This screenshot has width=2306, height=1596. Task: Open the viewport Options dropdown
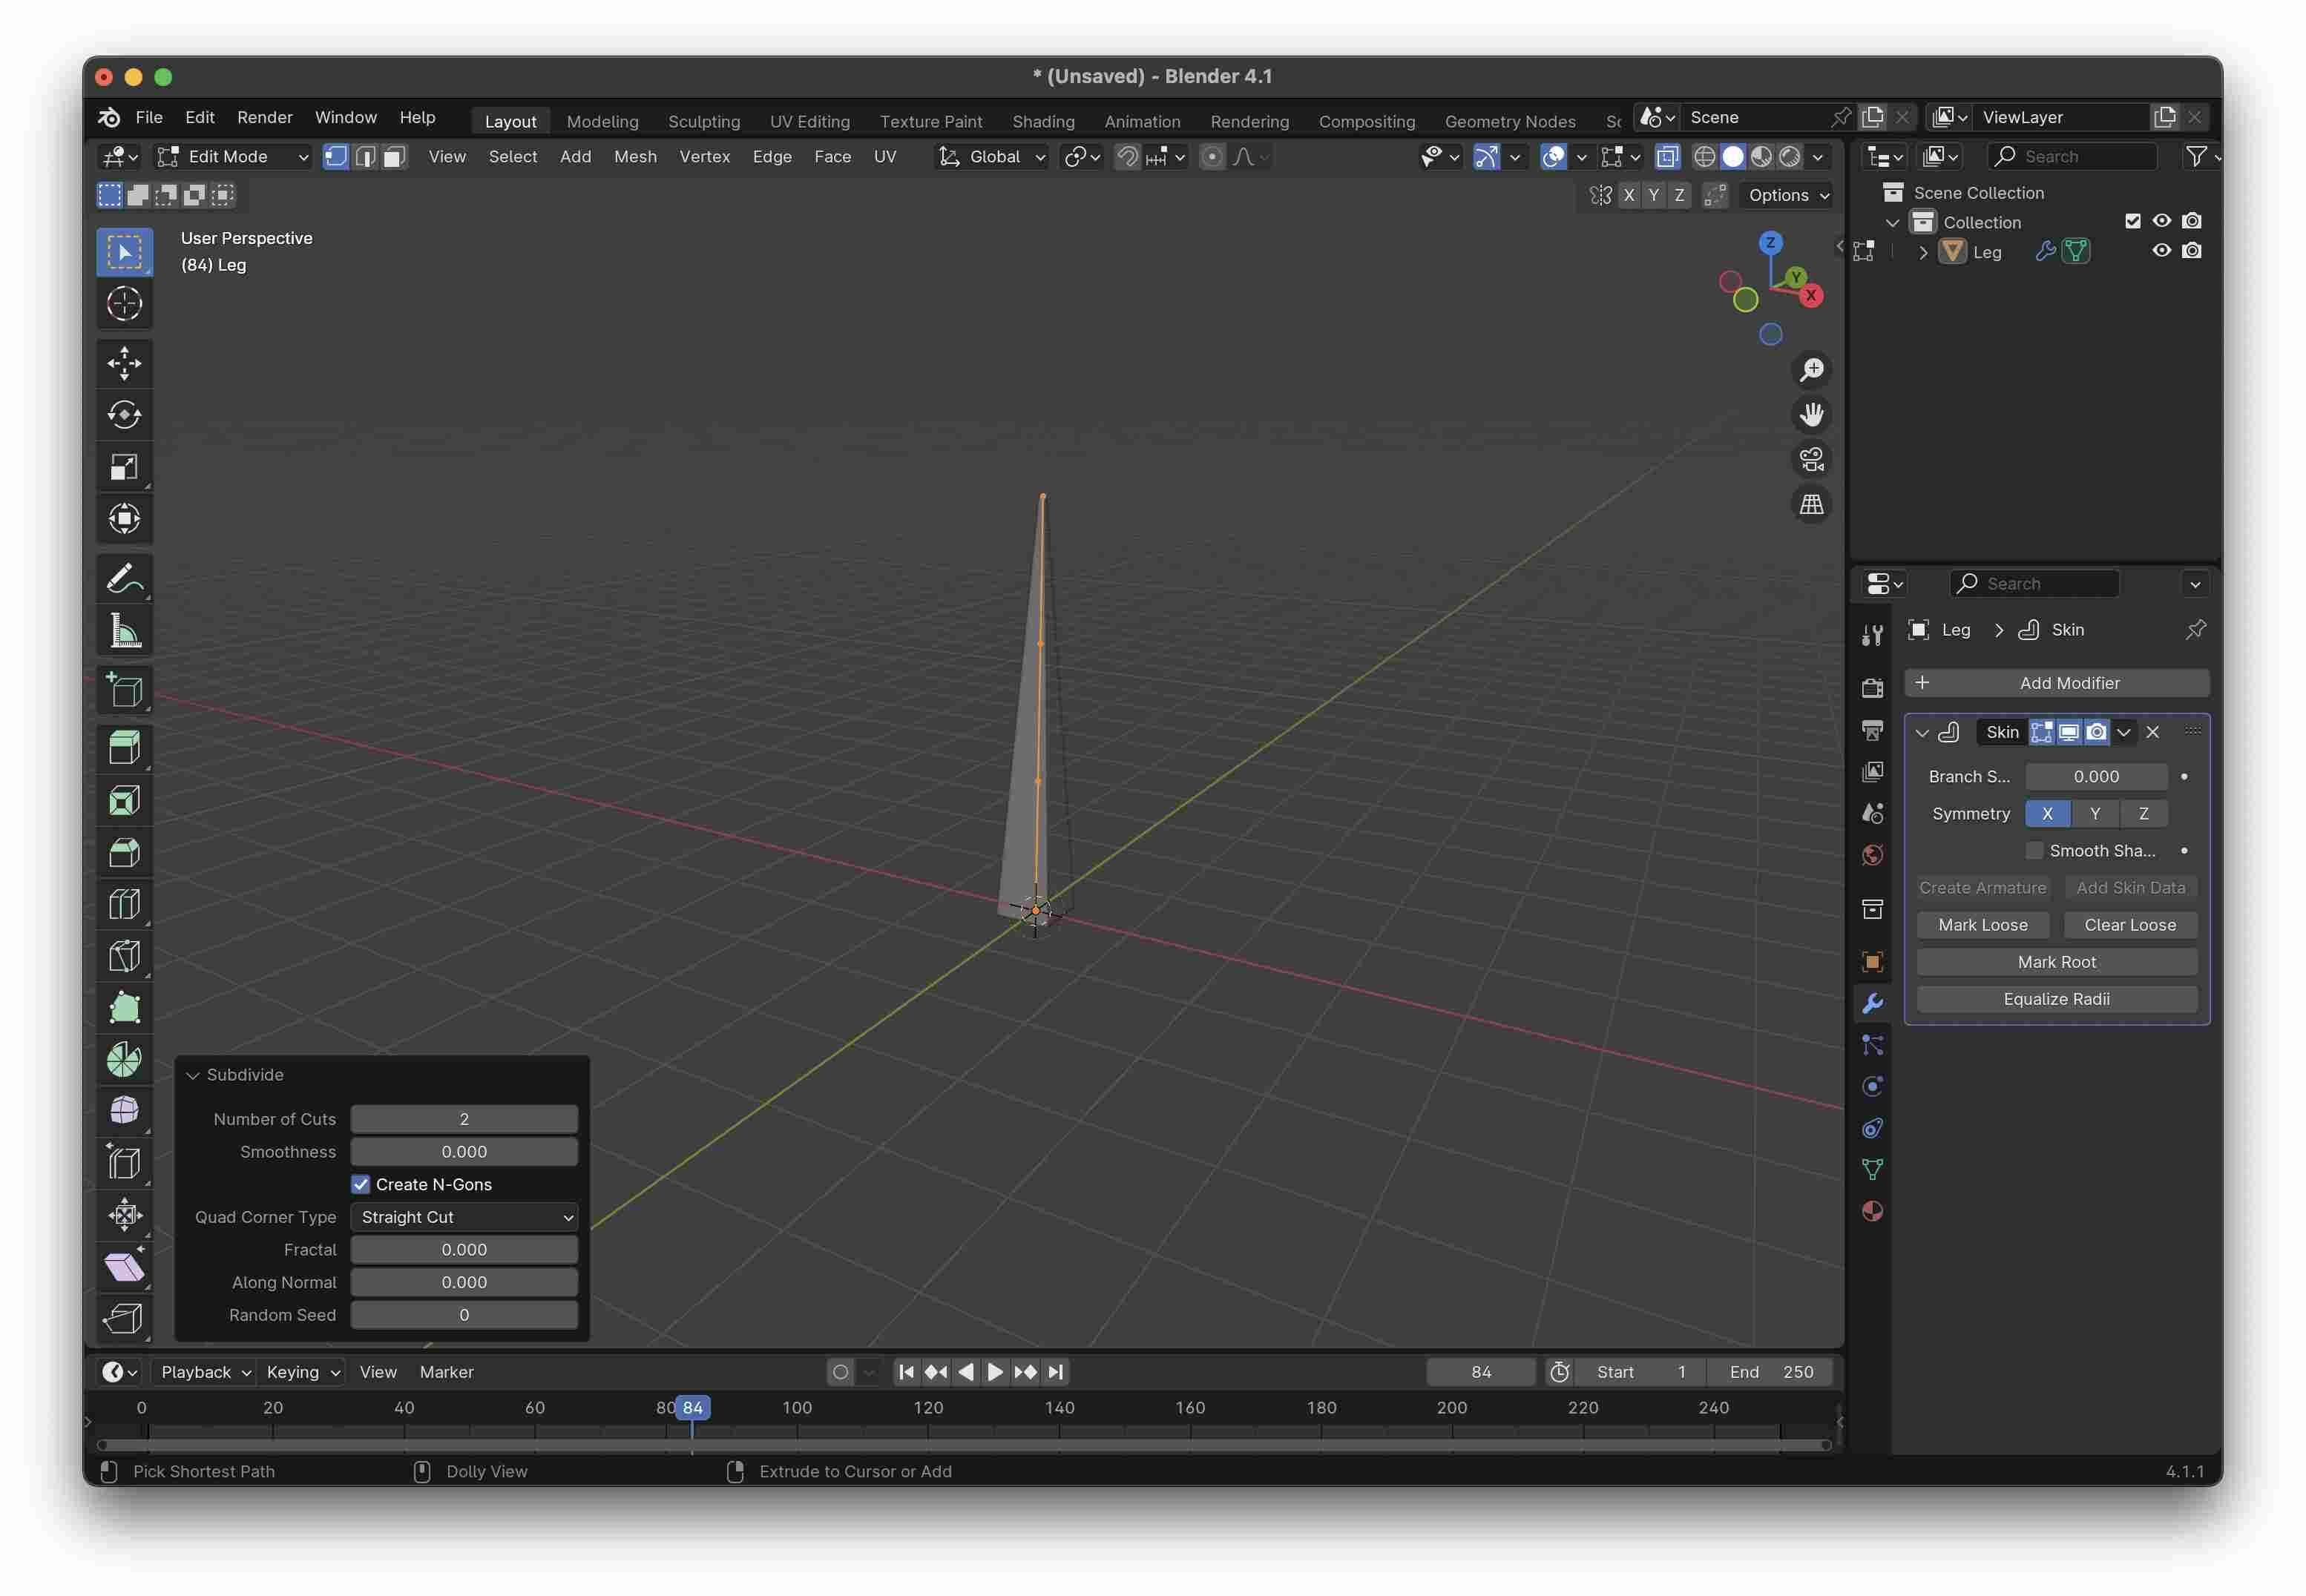(x=1789, y=195)
